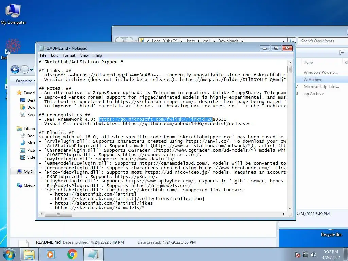
Task: Click Downloads in the address bar path
Action: [228, 41]
